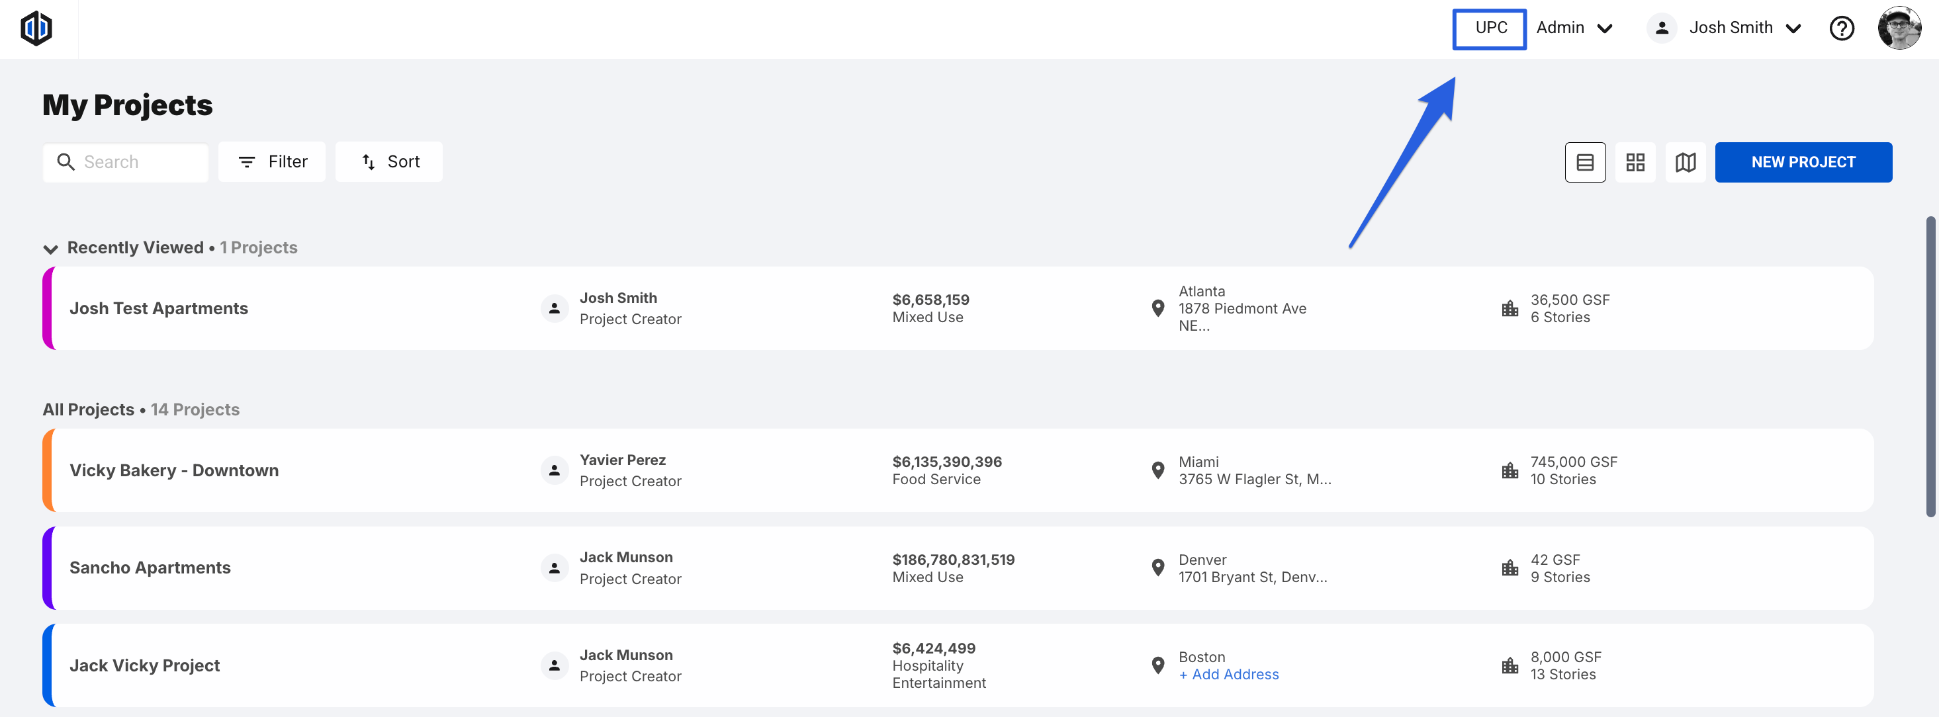Click the orange color bar on Vicky Bakery
The height and width of the screenshot is (717, 1939).
47,471
